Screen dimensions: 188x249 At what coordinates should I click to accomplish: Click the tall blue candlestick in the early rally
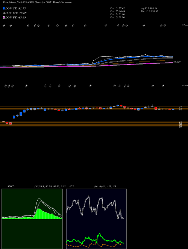[21, 114]
